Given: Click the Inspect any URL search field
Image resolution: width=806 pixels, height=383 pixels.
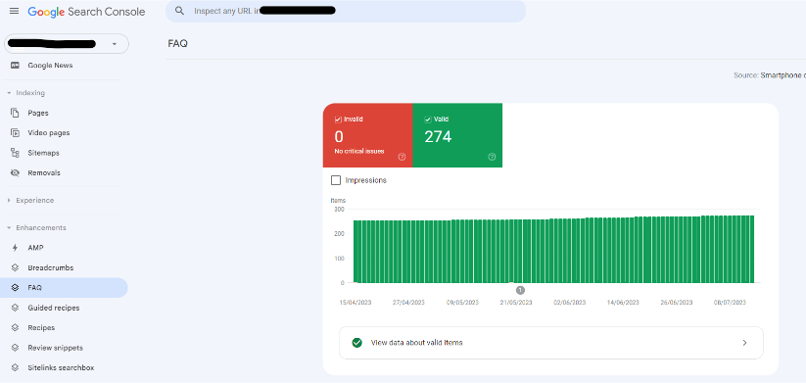Looking at the screenshot, I should (346, 11).
